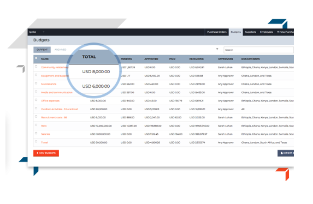Check the Outdoor Activities - Educational checkbox

pos(36,109)
